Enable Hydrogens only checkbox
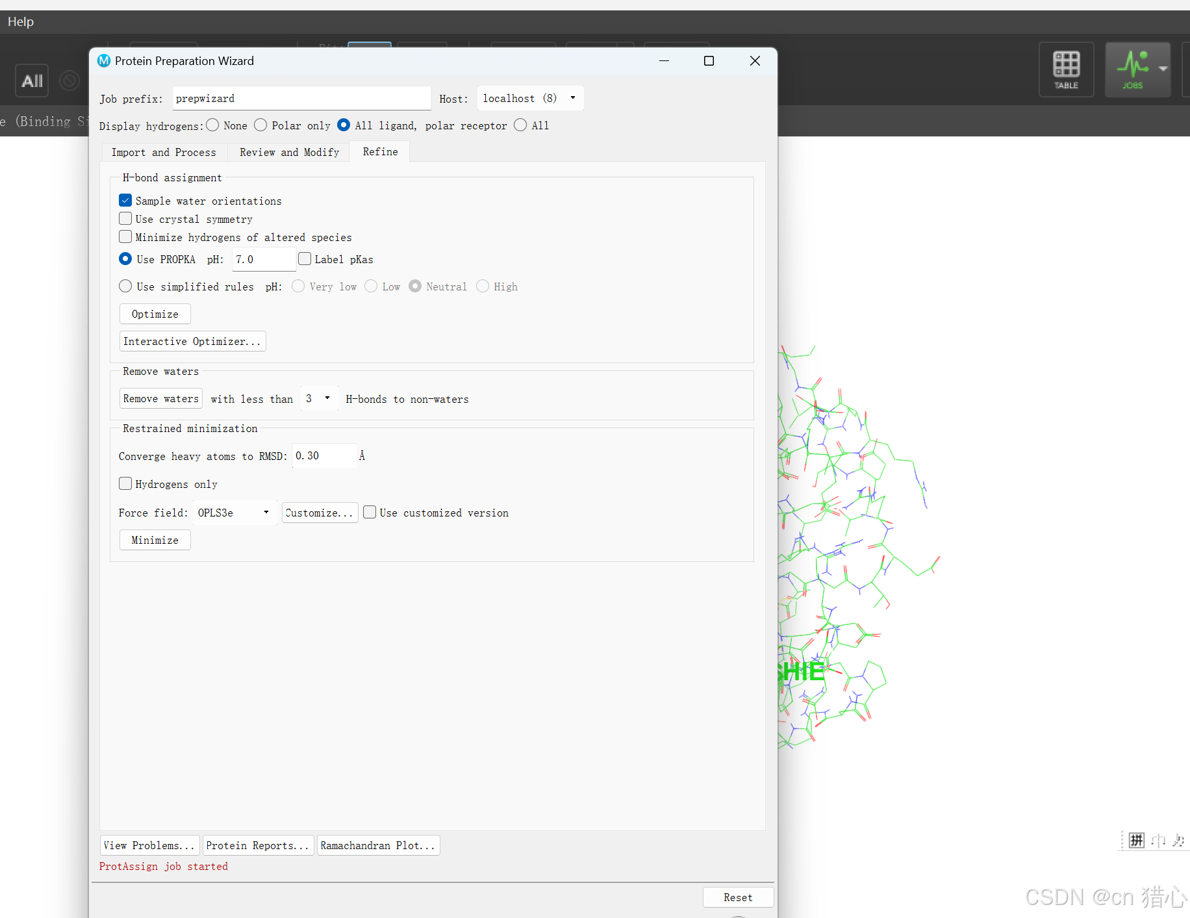This screenshot has height=918, width=1190. (x=125, y=483)
